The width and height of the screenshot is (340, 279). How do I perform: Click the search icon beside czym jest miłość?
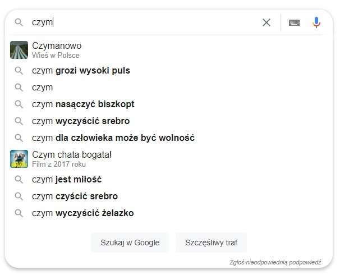coord(19,180)
